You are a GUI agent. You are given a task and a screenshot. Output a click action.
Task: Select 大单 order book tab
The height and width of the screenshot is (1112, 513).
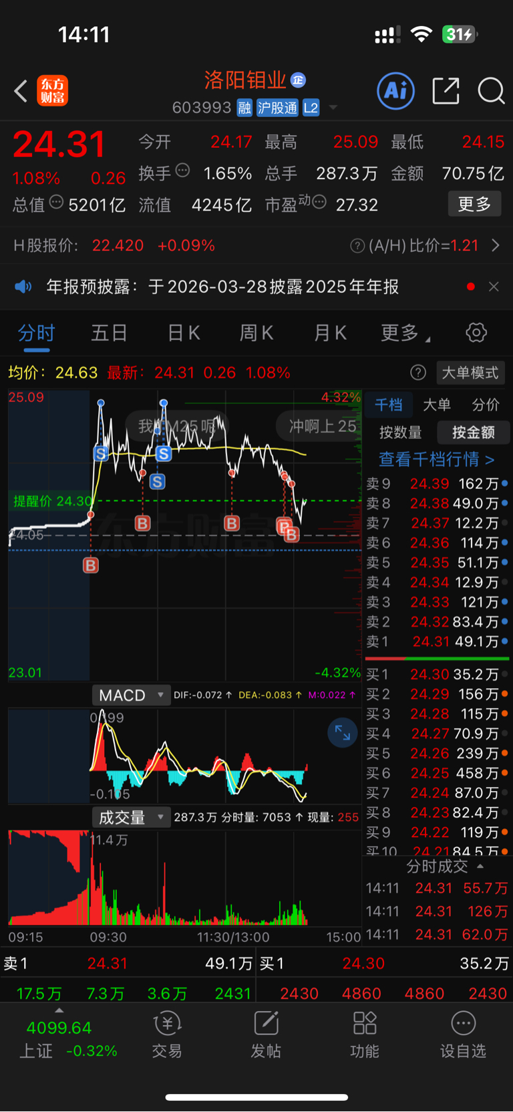(x=437, y=405)
